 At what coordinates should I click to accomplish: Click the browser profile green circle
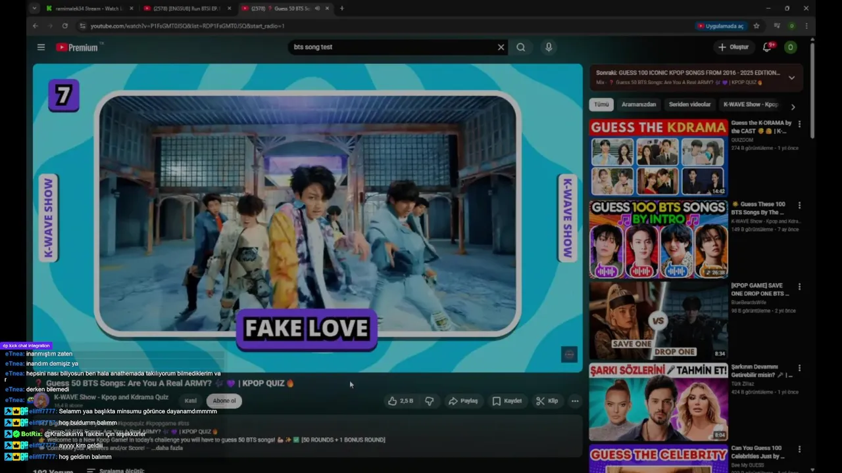[791, 26]
